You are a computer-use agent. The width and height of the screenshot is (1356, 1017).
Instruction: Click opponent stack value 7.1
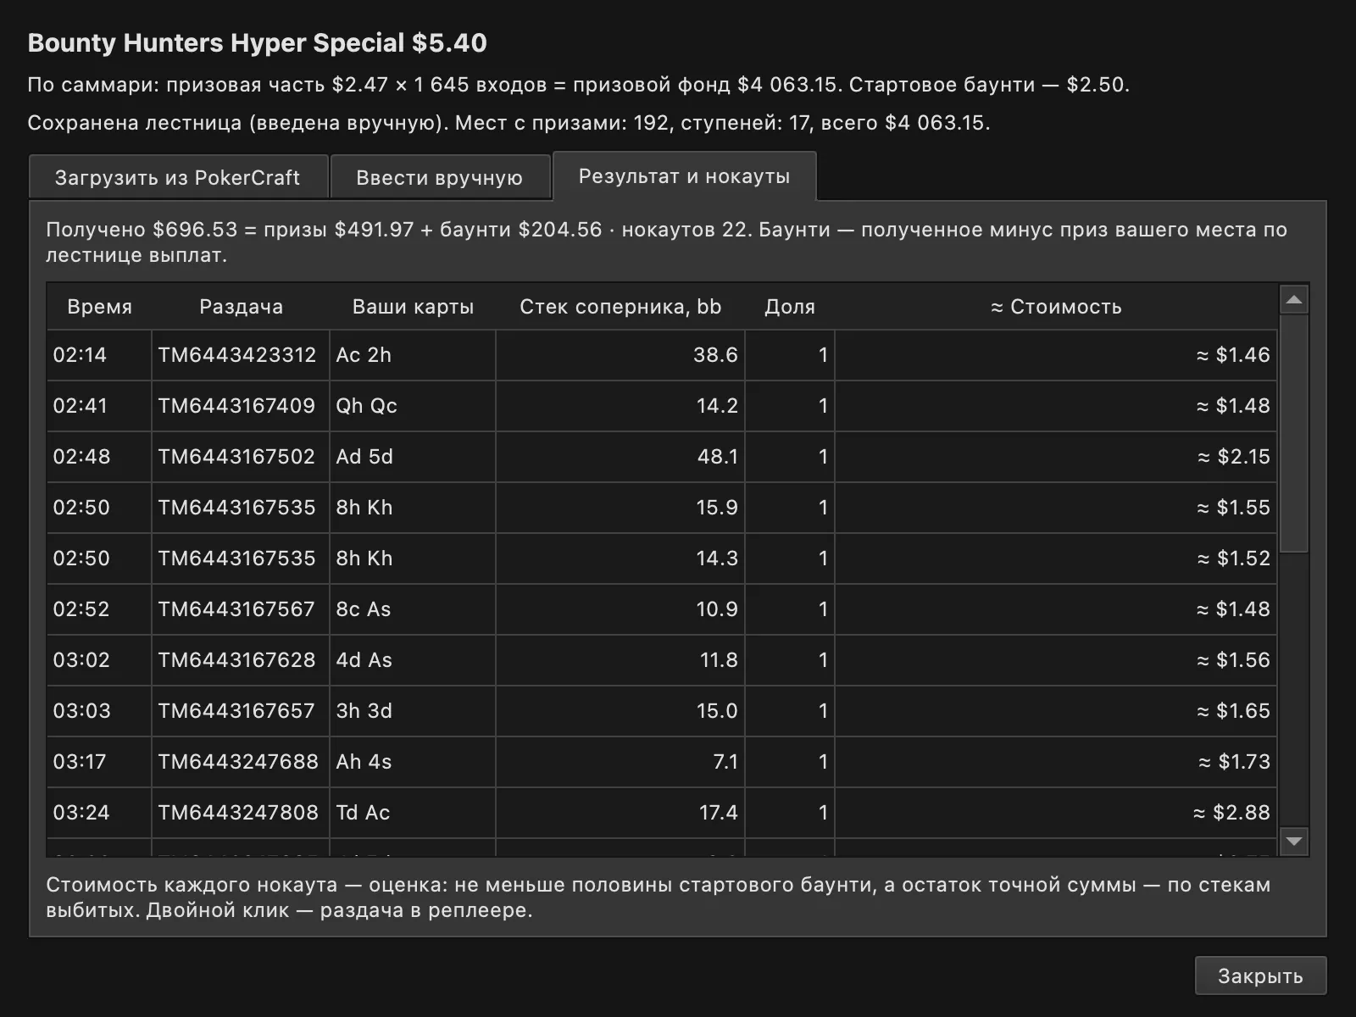[x=620, y=762]
